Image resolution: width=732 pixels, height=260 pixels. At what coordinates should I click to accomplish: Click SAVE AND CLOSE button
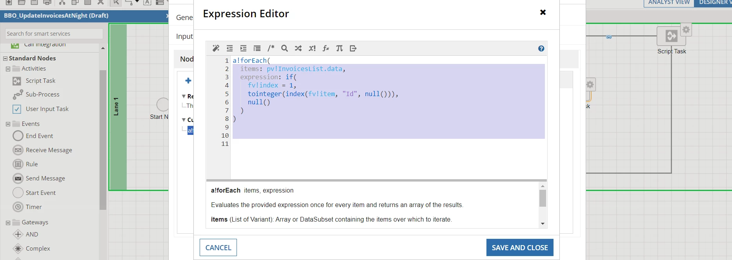tap(520, 247)
